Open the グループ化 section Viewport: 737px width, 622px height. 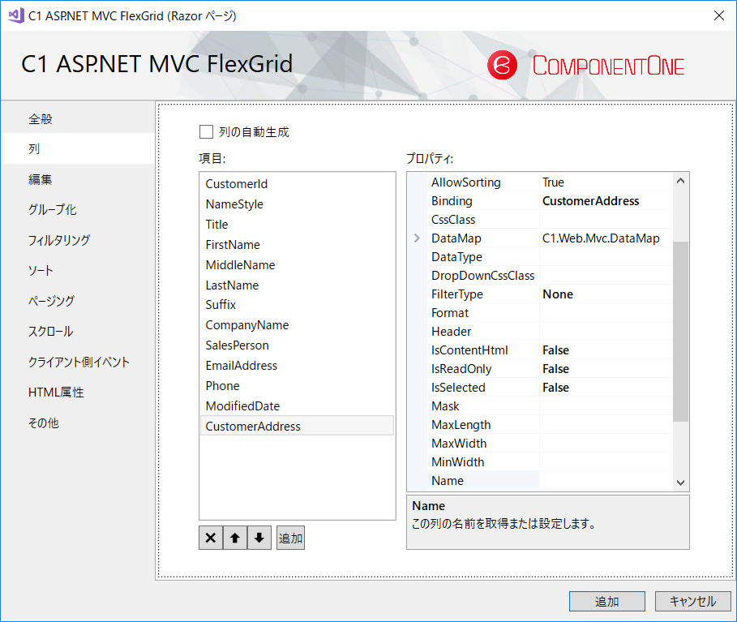79,210
